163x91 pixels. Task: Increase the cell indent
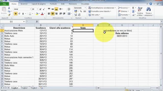click(x=64, y=14)
